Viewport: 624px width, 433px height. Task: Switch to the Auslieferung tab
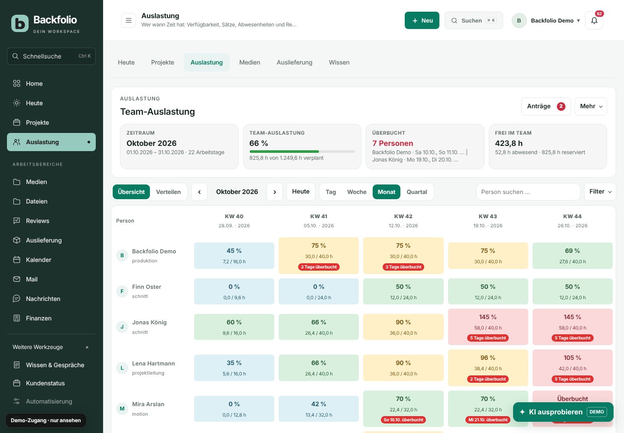click(295, 62)
